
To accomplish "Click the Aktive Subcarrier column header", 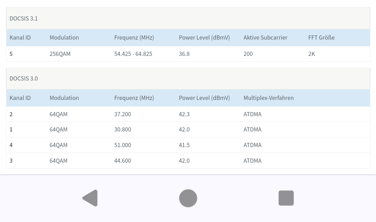I will coord(265,37).
